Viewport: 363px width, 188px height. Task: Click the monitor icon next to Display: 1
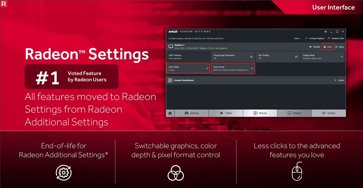point(171,47)
